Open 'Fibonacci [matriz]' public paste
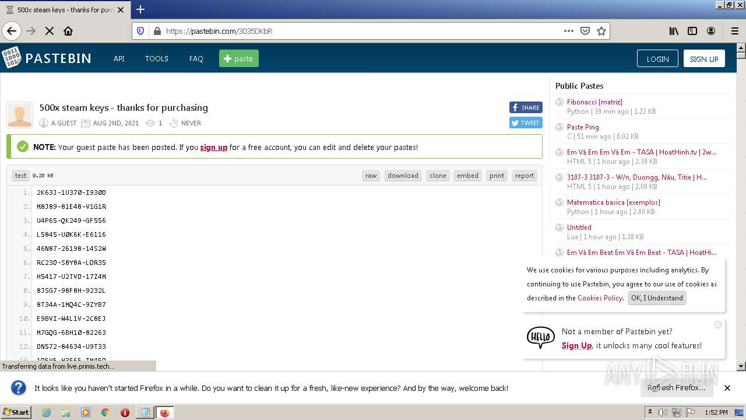The width and height of the screenshot is (746, 420). (594, 101)
